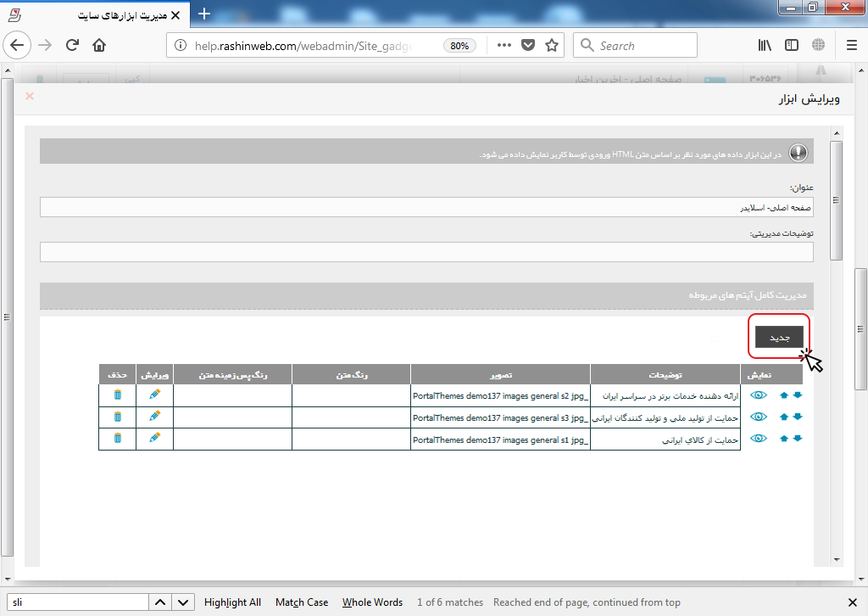The height and width of the screenshot is (616, 868).
Task: Toggle visibility eye for second slider row
Action: click(x=759, y=416)
